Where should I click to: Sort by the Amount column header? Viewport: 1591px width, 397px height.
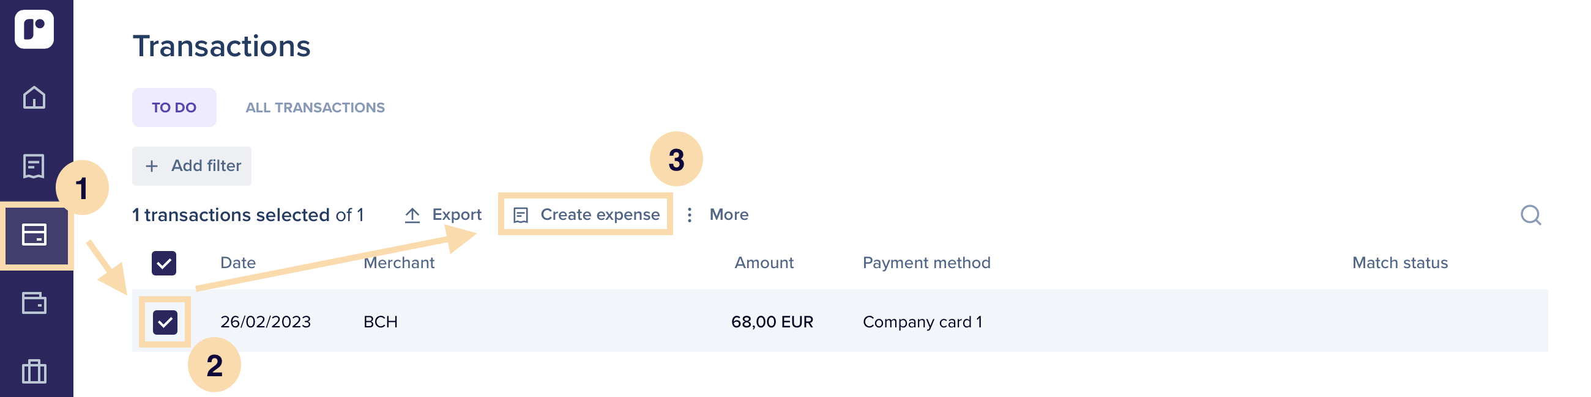point(764,263)
